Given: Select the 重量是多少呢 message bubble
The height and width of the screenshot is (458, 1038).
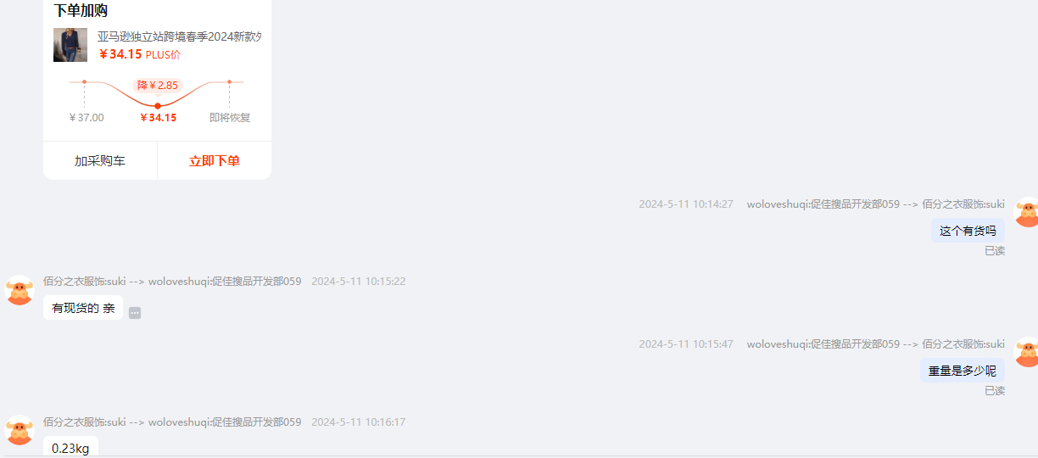Looking at the screenshot, I should coord(963,371).
